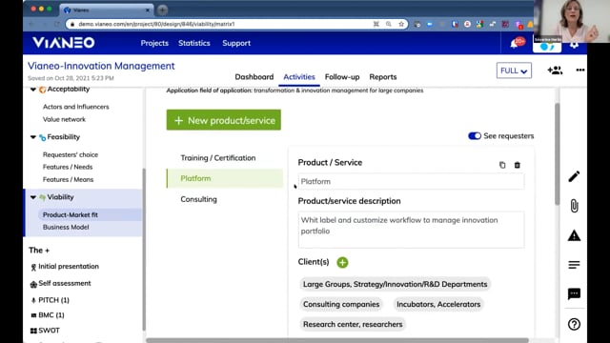
Task: Click the browser zoom magnifier icon
Action: 388,24
